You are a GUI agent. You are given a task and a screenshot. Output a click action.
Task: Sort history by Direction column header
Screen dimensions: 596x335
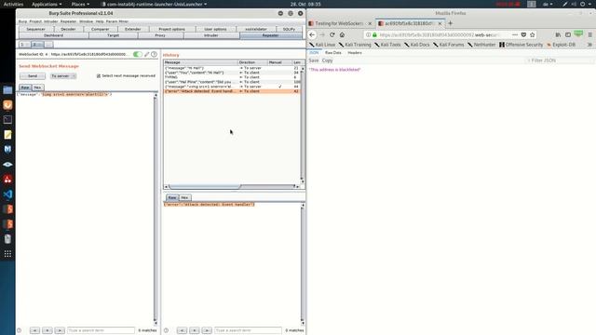pos(252,62)
